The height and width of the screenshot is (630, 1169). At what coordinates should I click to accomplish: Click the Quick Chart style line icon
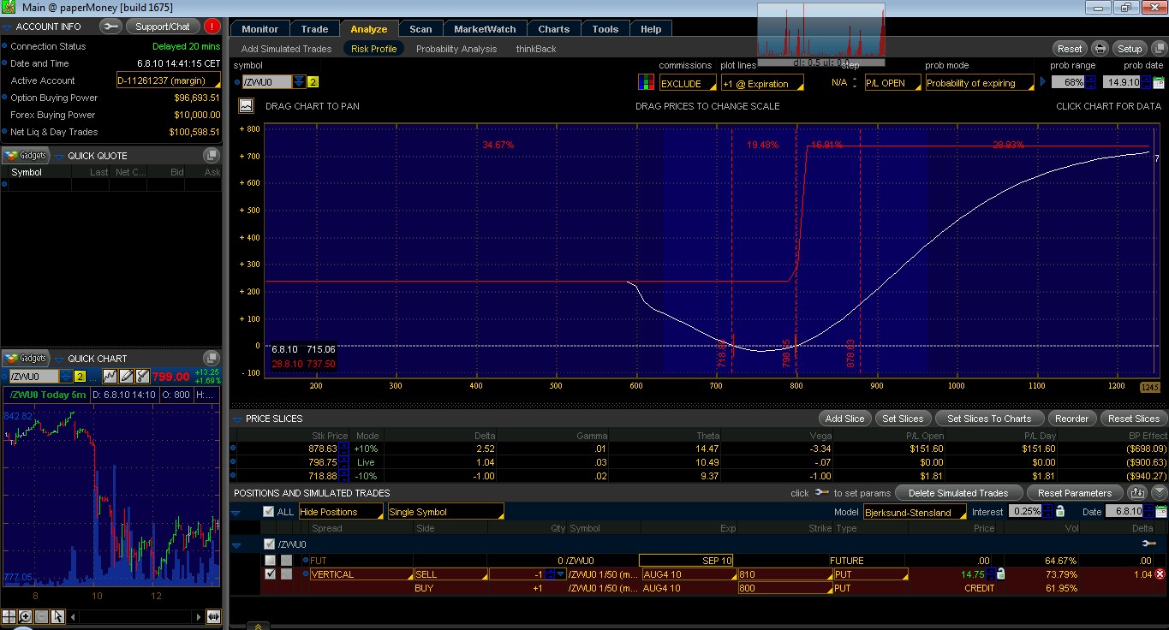click(110, 377)
